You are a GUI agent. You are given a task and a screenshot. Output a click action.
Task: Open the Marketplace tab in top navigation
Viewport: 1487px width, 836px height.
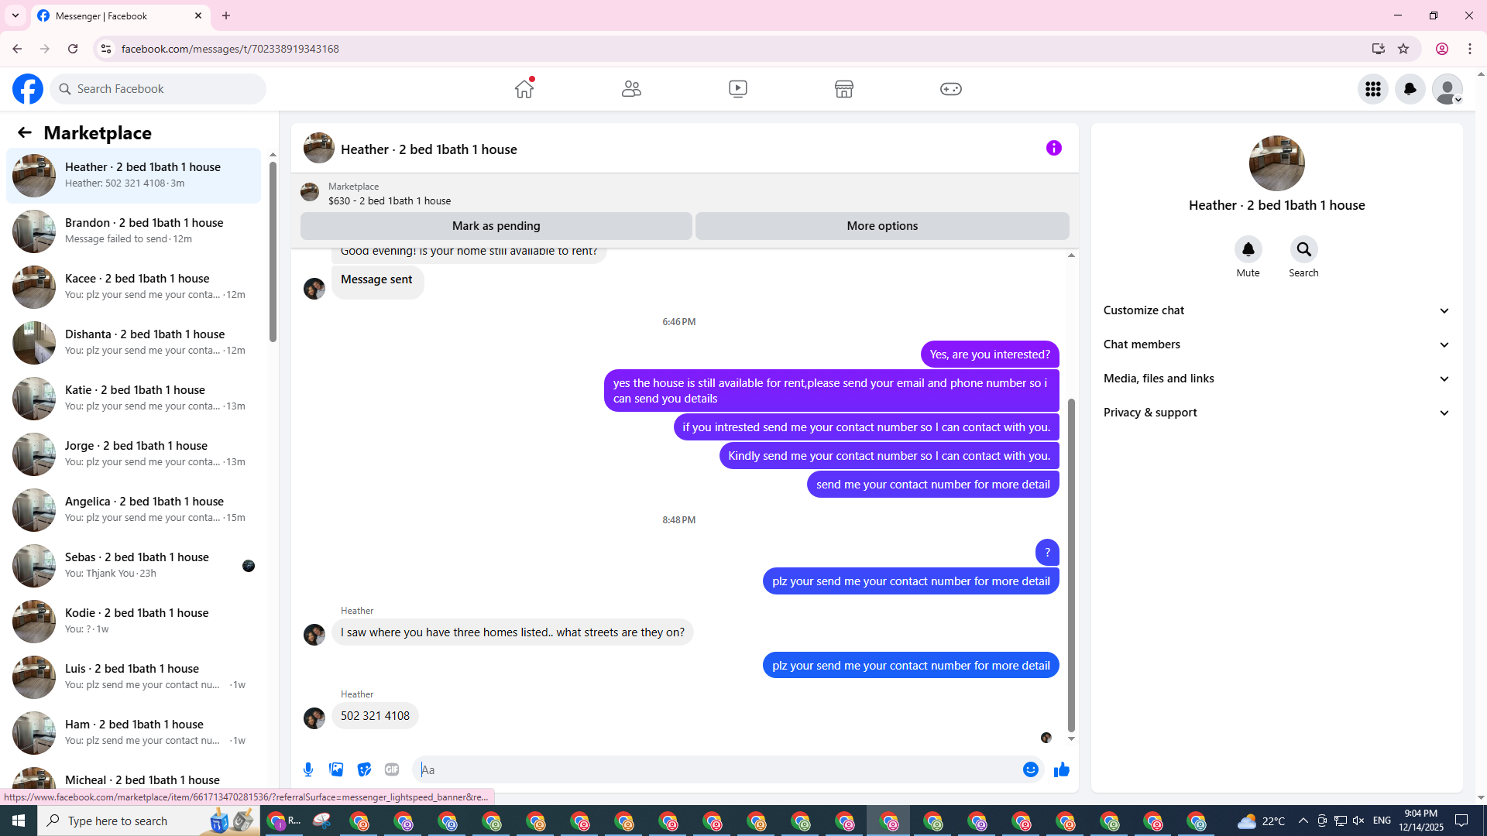[x=844, y=89]
